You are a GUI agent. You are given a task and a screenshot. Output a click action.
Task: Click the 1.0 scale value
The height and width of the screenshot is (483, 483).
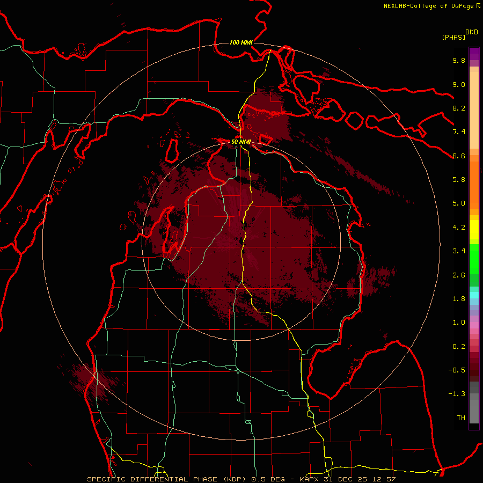pos(459,323)
